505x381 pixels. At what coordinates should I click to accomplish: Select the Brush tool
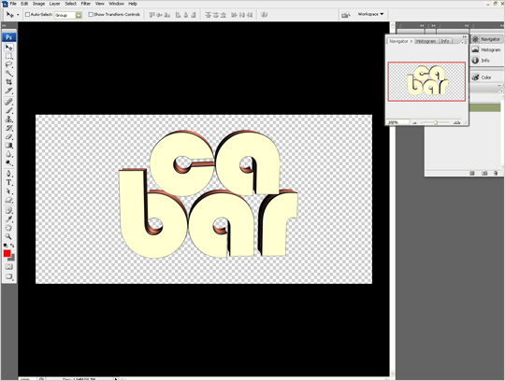tap(9, 111)
